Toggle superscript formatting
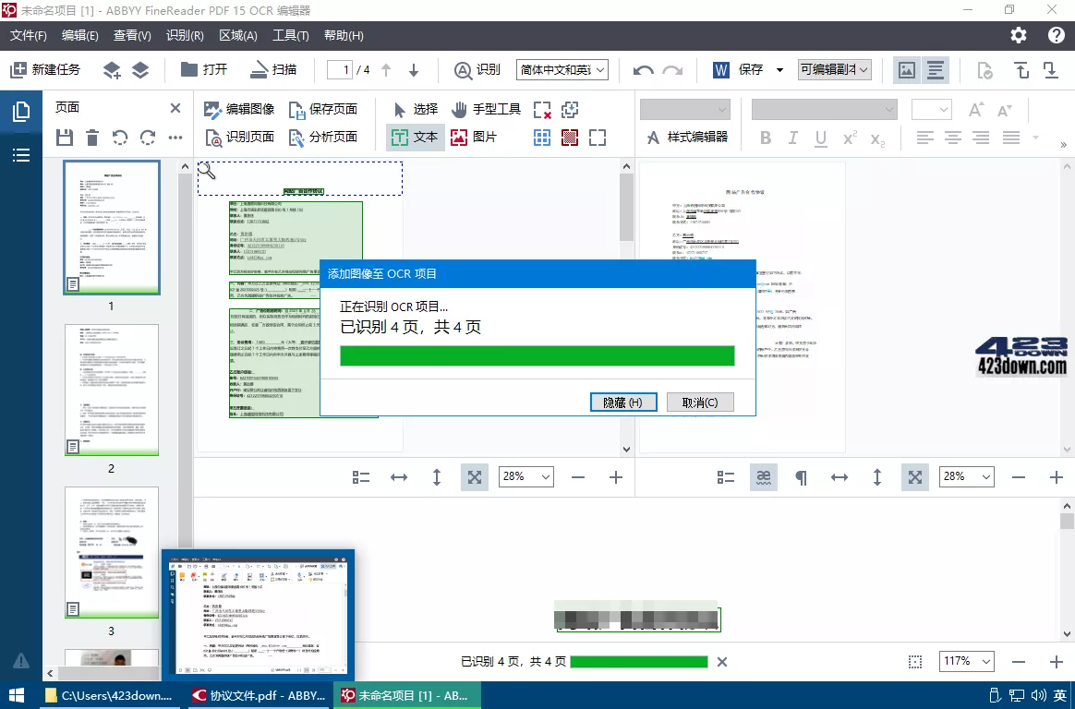1075x709 pixels. [x=848, y=138]
